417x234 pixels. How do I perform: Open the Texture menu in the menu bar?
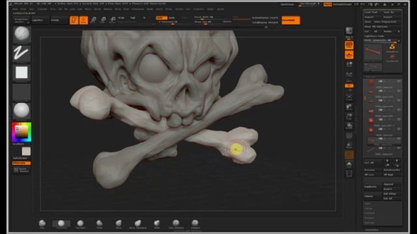tap(179, 9)
